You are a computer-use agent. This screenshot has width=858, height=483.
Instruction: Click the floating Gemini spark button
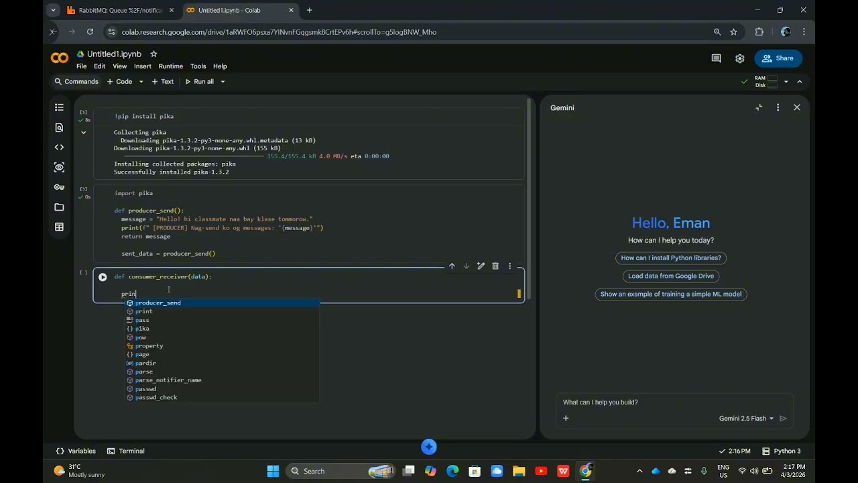coord(429,447)
